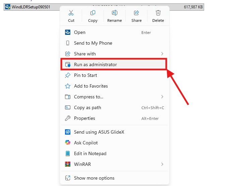The height and width of the screenshot is (186, 247).
Task: Select Show more options
Action: pyautogui.click(x=115, y=178)
